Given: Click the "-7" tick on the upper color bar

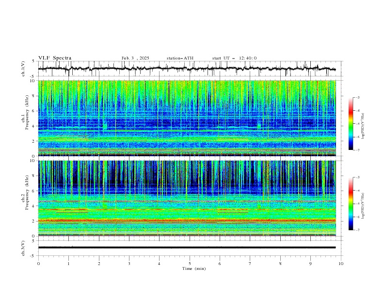Looking at the screenshot, I should point(358,150).
